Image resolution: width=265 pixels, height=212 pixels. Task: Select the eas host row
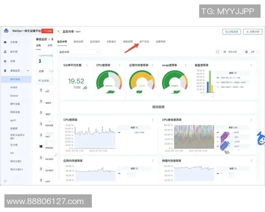45,125
